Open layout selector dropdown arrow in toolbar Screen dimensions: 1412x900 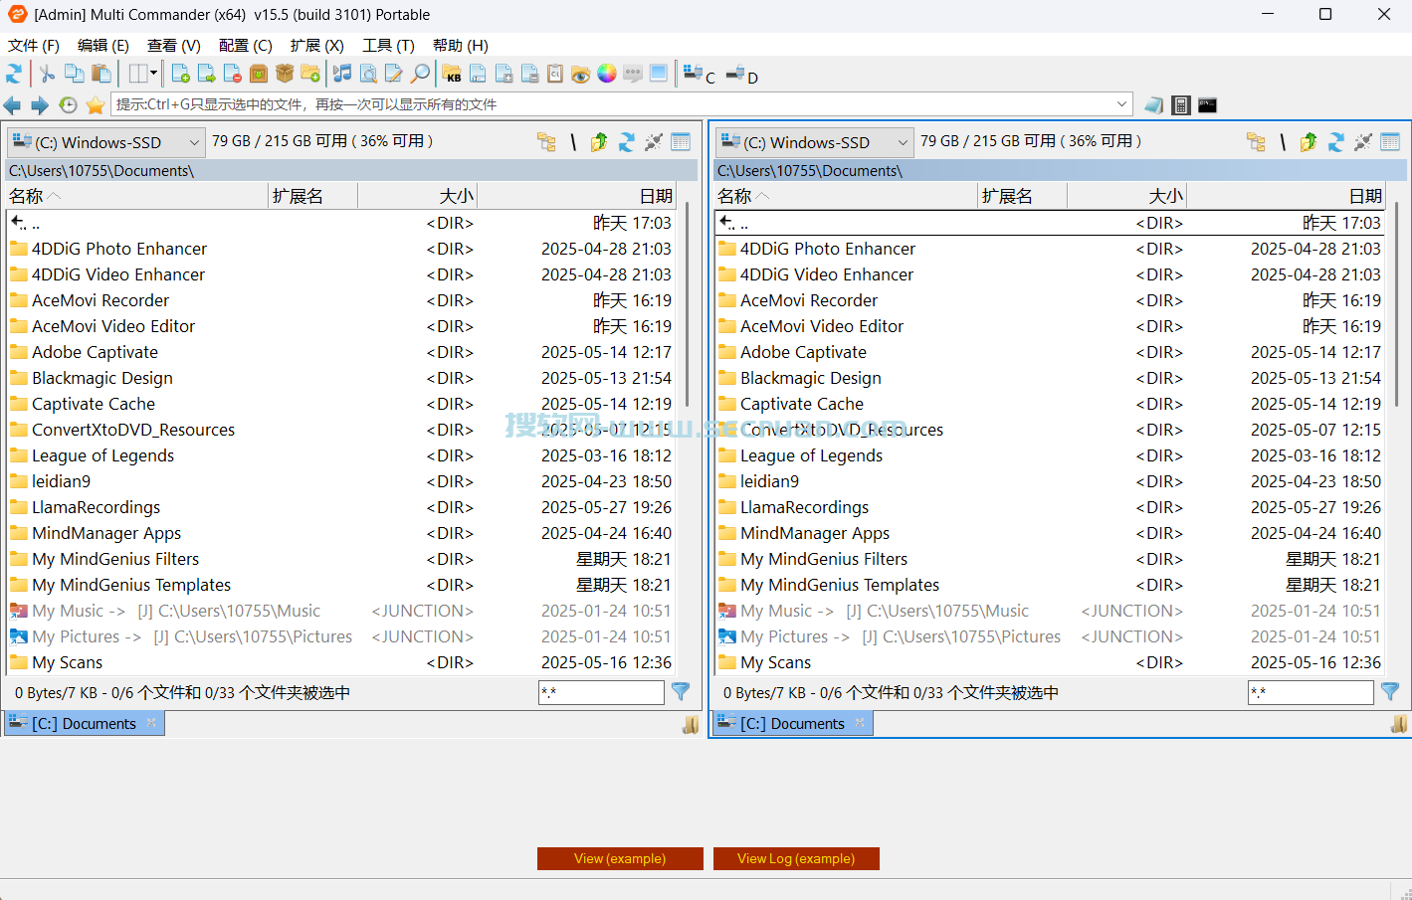pyautogui.click(x=153, y=73)
